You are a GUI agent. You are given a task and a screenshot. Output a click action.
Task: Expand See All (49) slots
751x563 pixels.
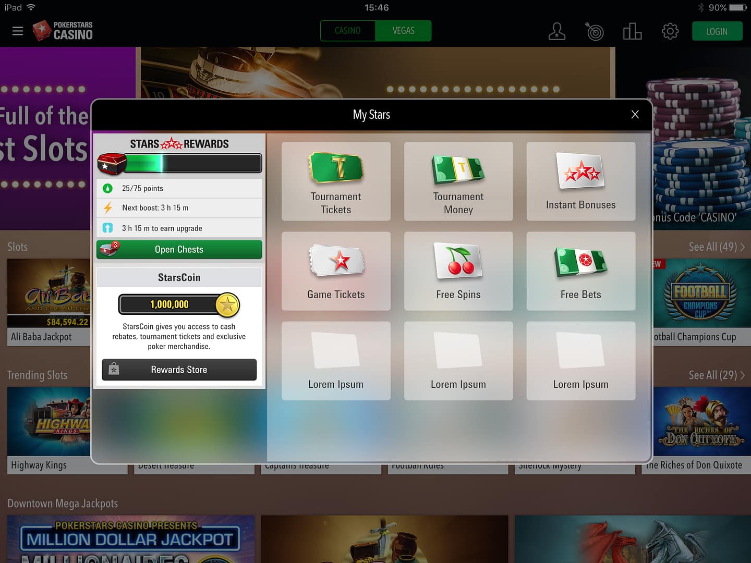point(716,247)
